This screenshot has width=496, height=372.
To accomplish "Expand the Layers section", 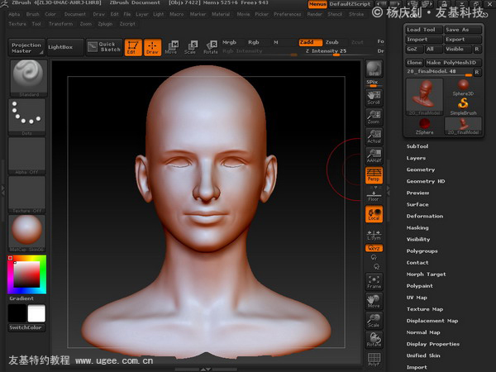I will [x=416, y=158].
